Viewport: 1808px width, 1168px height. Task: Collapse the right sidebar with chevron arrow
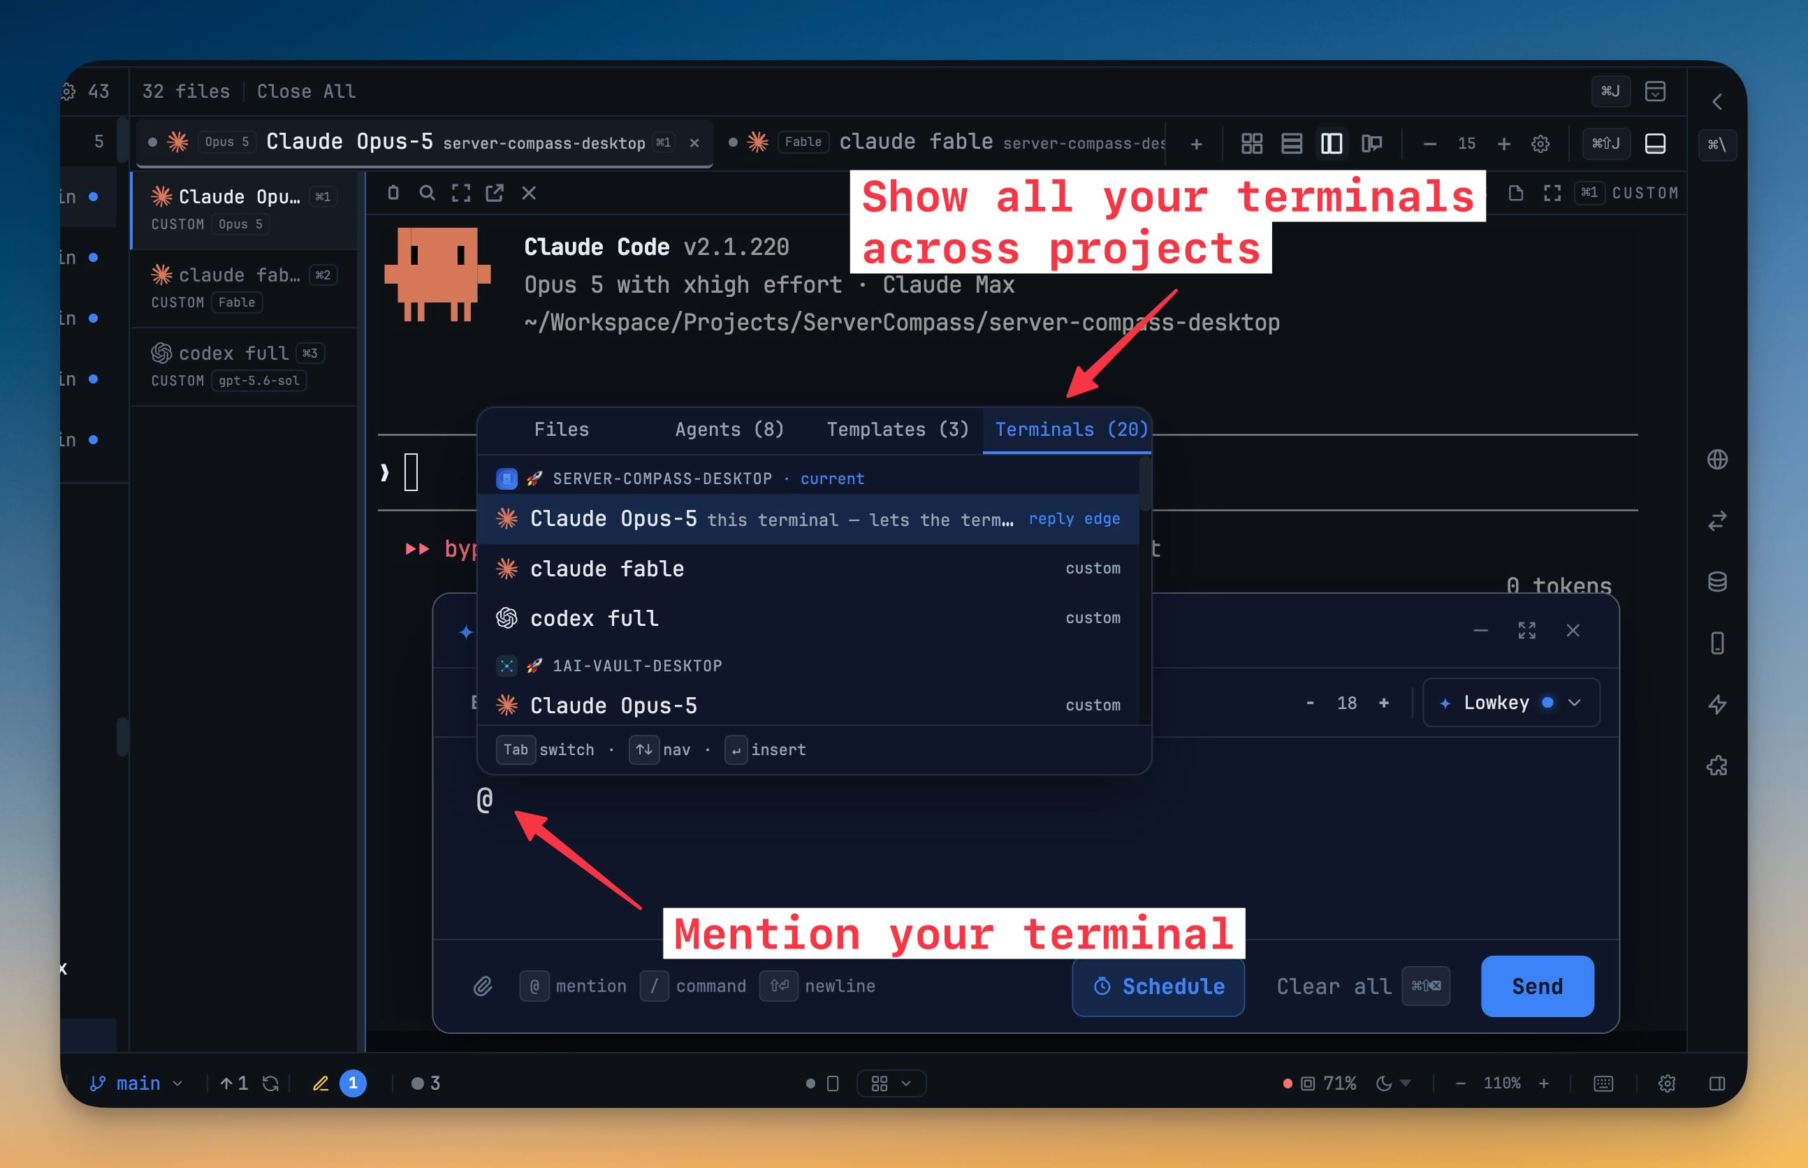coord(1717,101)
